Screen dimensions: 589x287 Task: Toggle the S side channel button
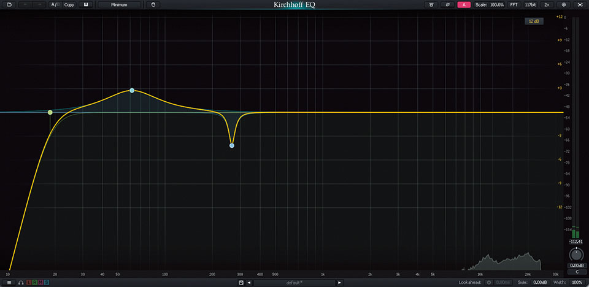(x=47, y=283)
